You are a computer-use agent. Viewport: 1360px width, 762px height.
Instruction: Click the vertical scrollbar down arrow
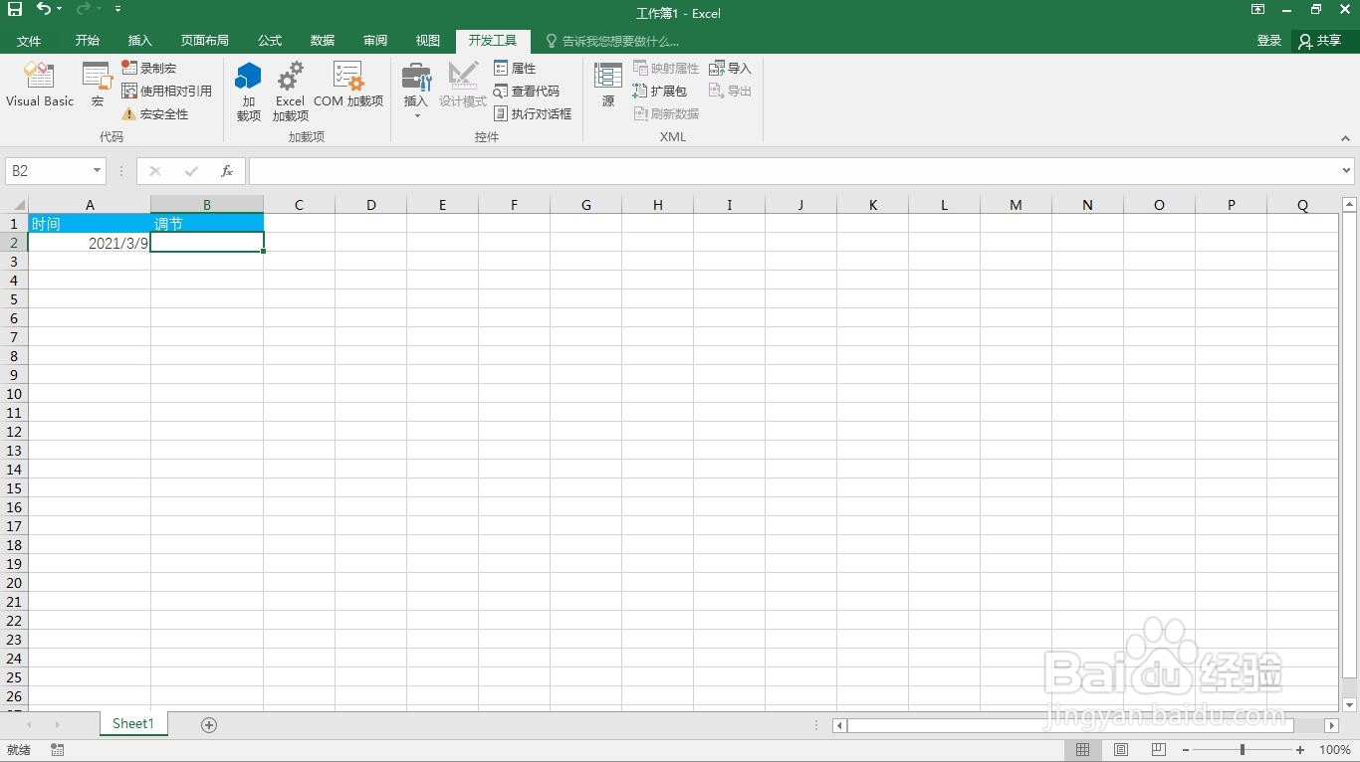pyautogui.click(x=1350, y=705)
